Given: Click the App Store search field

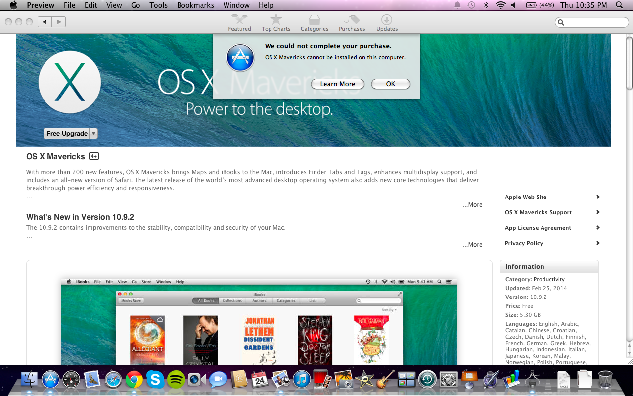Looking at the screenshot, I should point(592,22).
